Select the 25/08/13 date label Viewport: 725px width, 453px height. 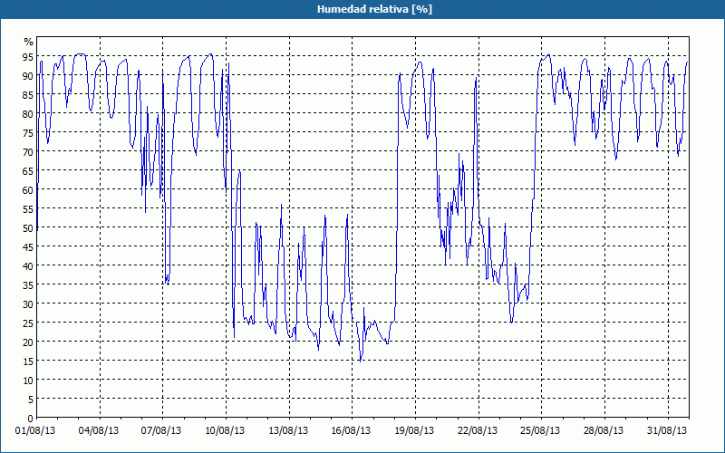point(540,431)
